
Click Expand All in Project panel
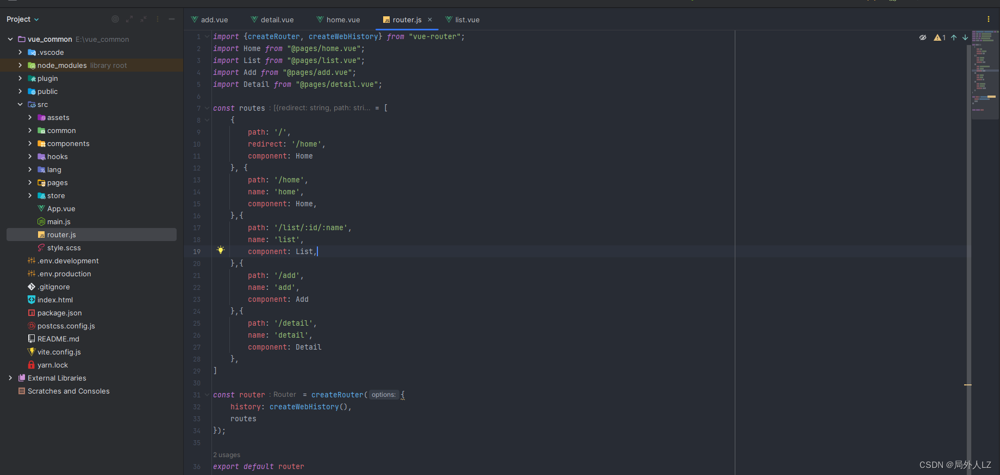pos(129,19)
